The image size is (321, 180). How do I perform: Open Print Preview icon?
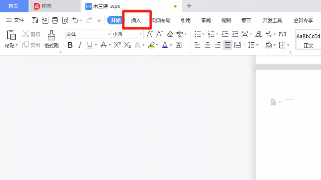[65, 20]
